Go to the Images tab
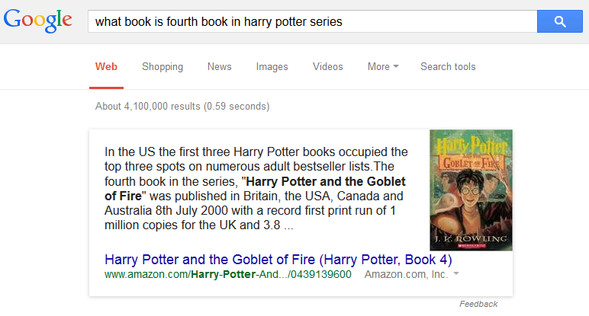 pos(272,66)
